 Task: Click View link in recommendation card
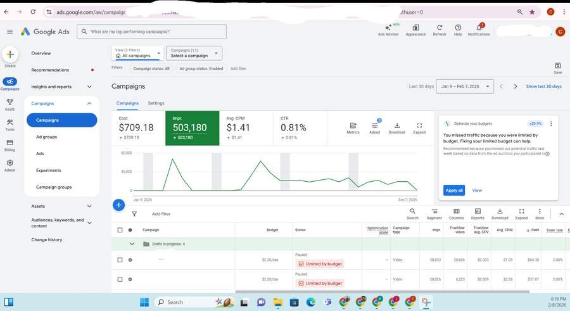[x=477, y=190]
